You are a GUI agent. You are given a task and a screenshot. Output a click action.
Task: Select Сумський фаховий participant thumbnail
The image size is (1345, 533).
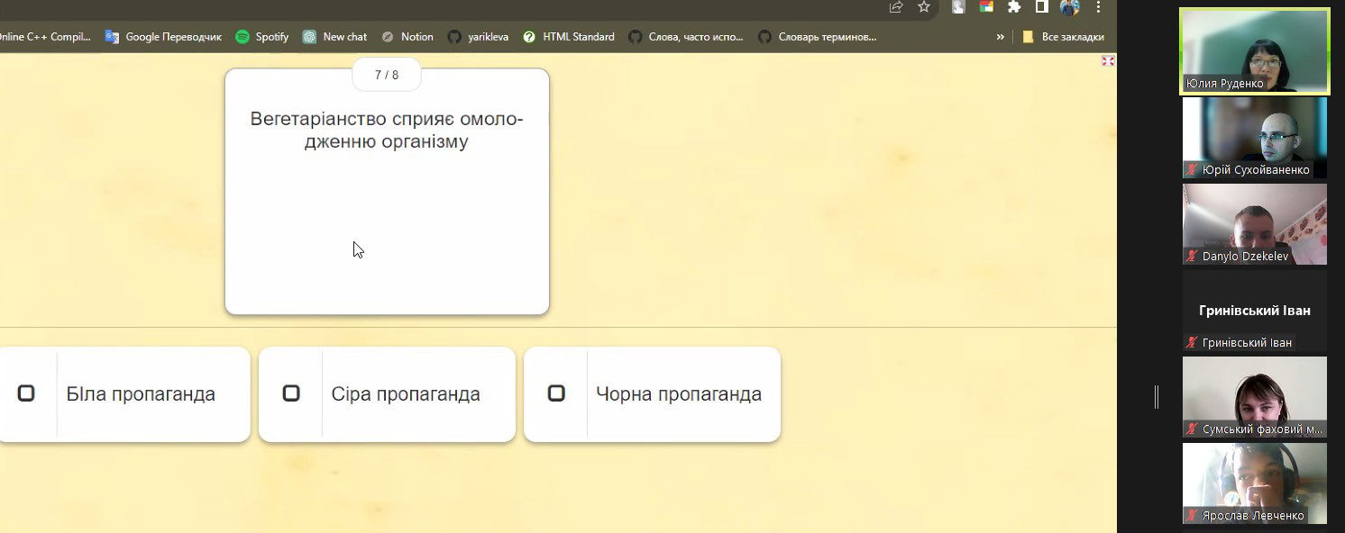point(1255,397)
